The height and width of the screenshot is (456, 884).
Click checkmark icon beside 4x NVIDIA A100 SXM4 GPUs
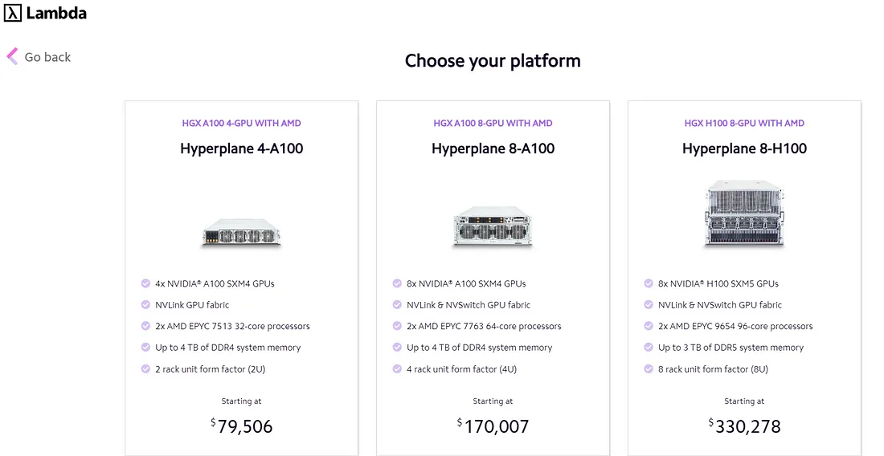(x=145, y=283)
